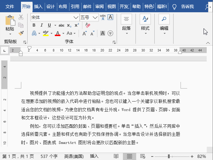Switch to the 插入 tab

click(x=38, y=6)
